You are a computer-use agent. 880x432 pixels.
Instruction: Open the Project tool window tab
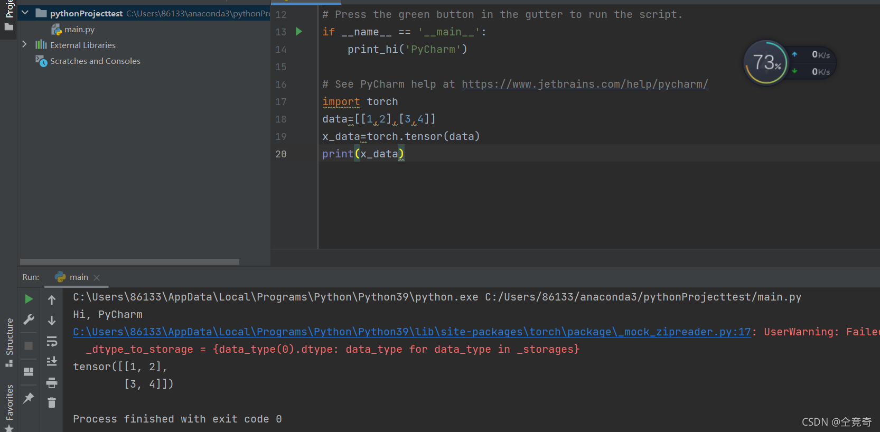tap(9, 15)
